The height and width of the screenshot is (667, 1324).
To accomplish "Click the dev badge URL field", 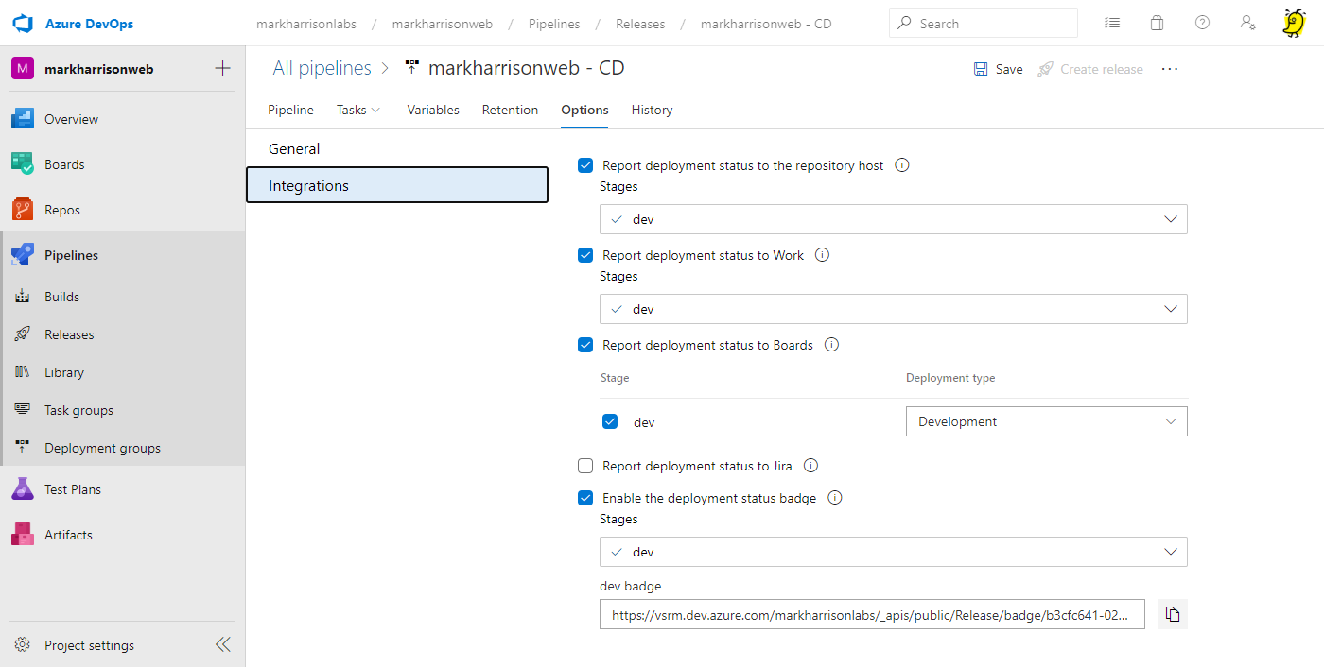I will click(x=871, y=614).
